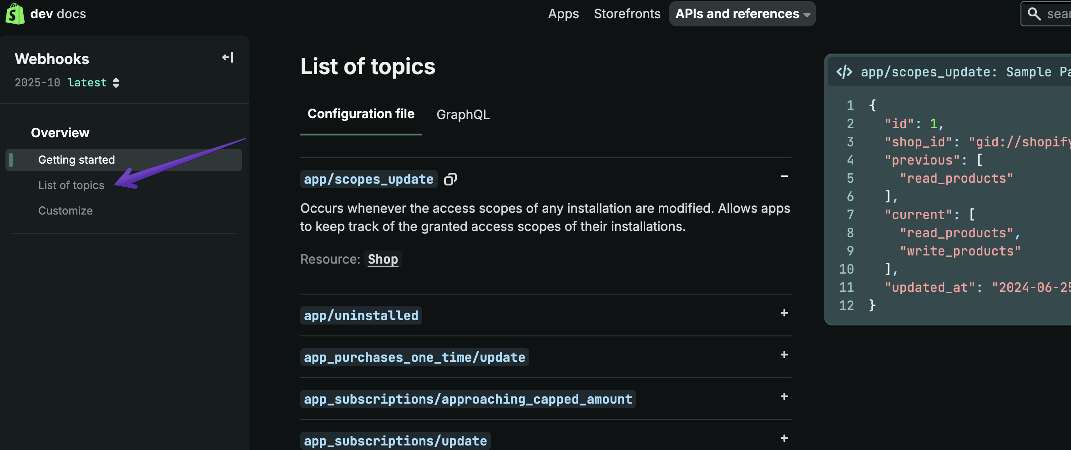Open the APIs and references dropdown
The height and width of the screenshot is (450, 1071).
pos(742,14)
